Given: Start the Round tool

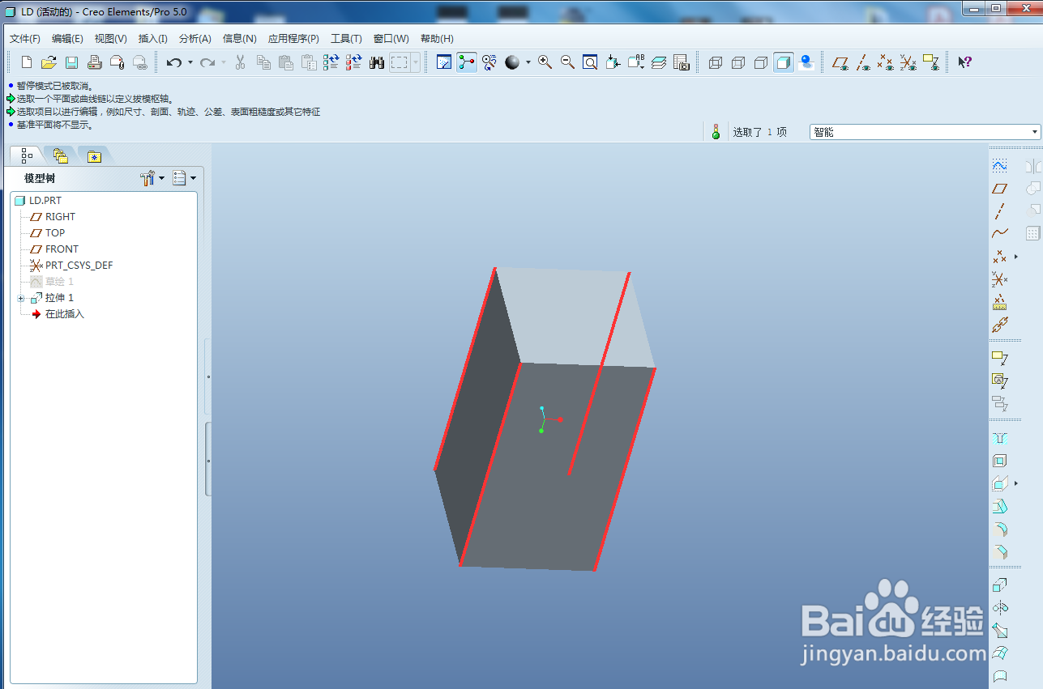Looking at the screenshot, I should pos(1000,530).
